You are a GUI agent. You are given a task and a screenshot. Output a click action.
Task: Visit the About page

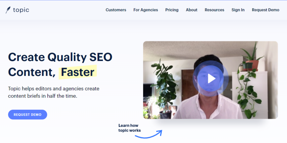(x=192, y=10)
